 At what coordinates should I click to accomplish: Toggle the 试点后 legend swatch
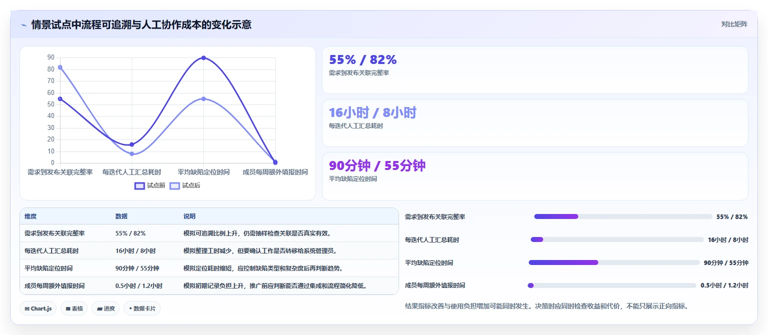tap(175, 185)
